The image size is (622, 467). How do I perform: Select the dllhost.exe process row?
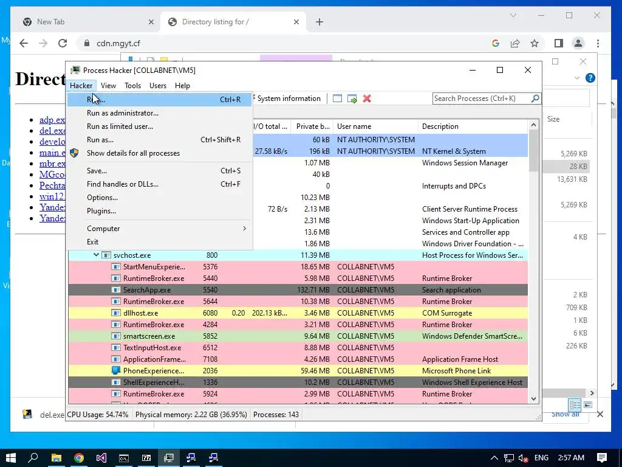coord(298,313)
